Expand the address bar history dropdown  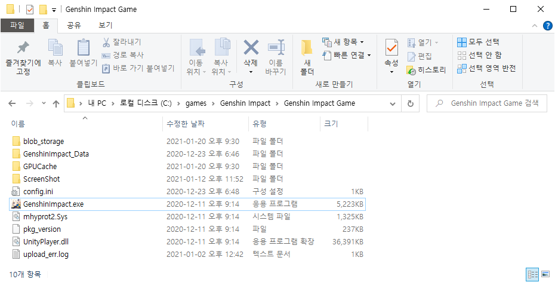pos(393,104)
